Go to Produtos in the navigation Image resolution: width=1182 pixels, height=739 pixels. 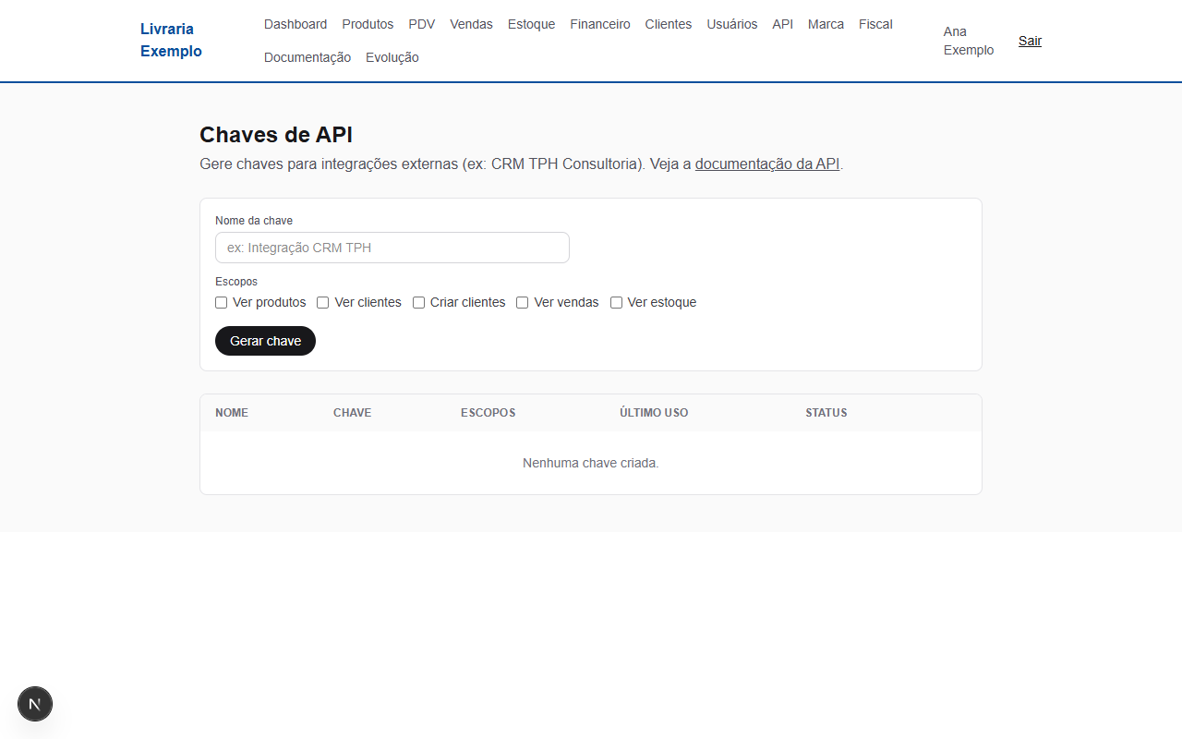[x=368, y=24]
